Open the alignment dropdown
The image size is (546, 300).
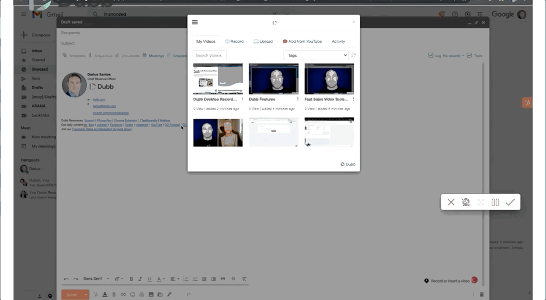[174, 279]
